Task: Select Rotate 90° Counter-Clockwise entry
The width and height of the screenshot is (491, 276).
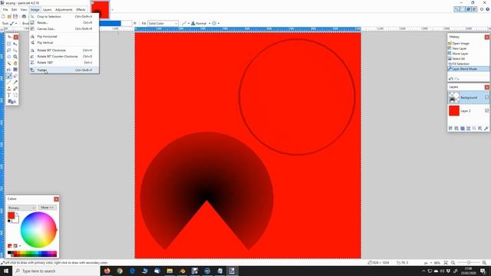Action: tap(64, 56)
